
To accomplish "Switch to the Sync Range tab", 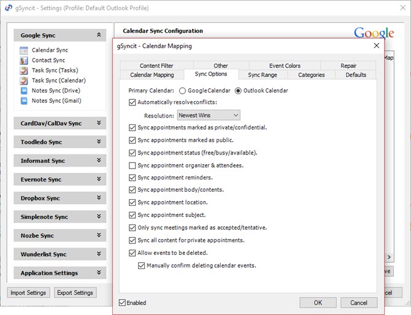I will click(263, 75).
